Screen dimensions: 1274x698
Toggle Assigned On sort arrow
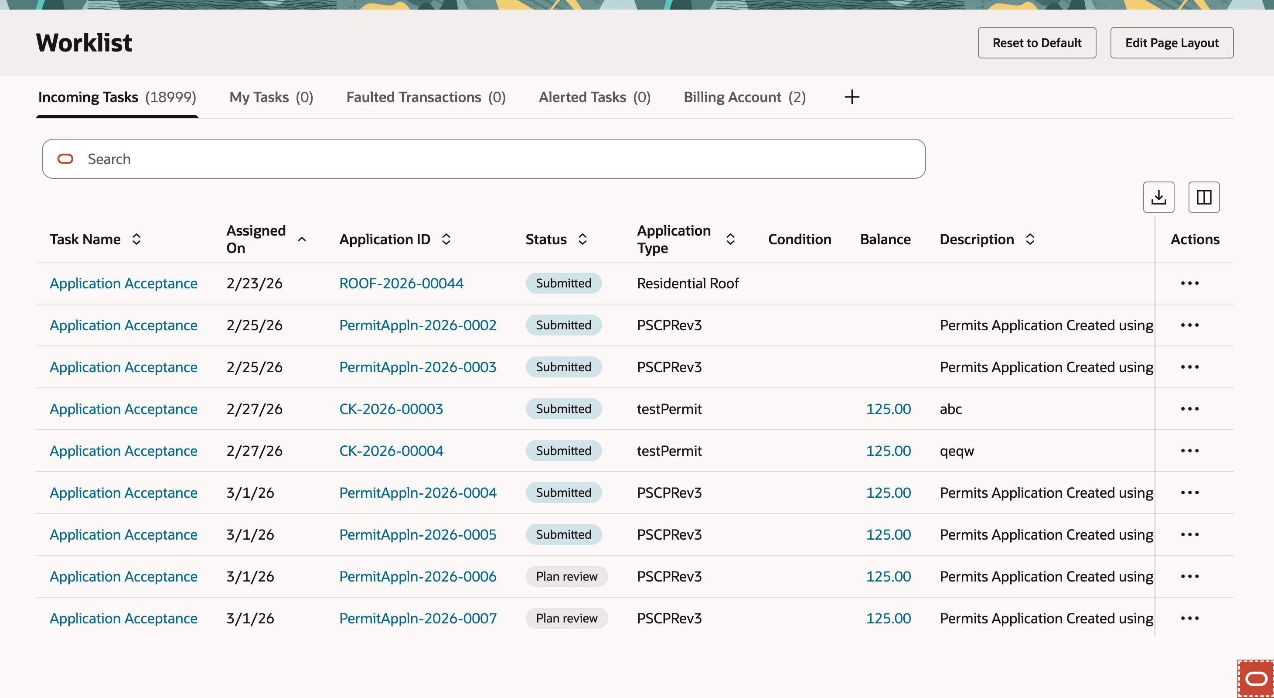pyautogui.click(x=302, y=240)
